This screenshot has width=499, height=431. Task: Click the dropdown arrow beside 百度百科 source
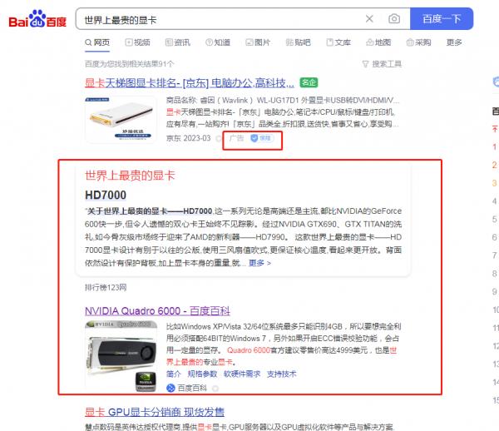[x=215, y=389]
